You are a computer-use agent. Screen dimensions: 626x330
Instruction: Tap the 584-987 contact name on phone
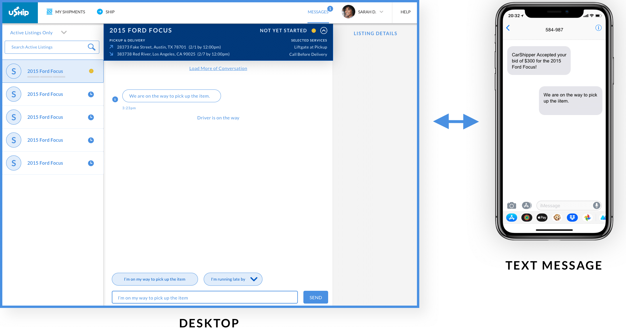(x=554, y=30)
